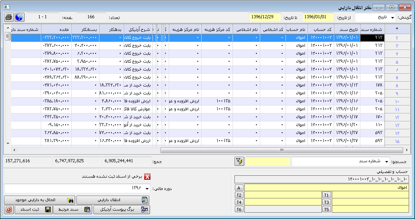
Task: Click the T4 detail button
Action: click(239, 202)
